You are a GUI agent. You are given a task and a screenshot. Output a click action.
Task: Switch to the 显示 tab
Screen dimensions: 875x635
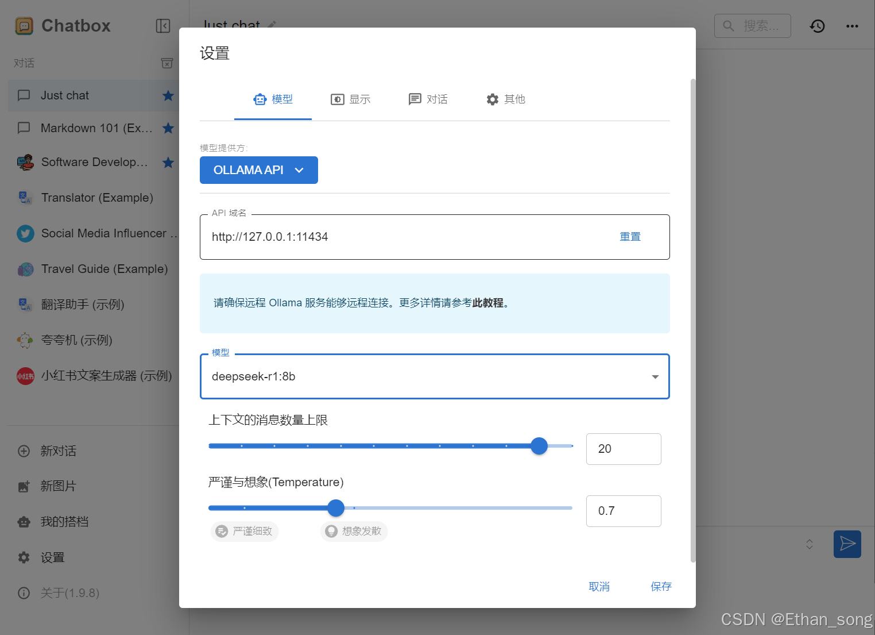tap(350, 99)
